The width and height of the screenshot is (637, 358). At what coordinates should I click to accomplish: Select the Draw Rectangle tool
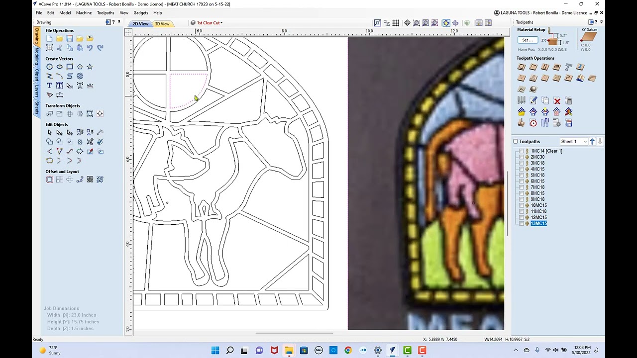70,67
